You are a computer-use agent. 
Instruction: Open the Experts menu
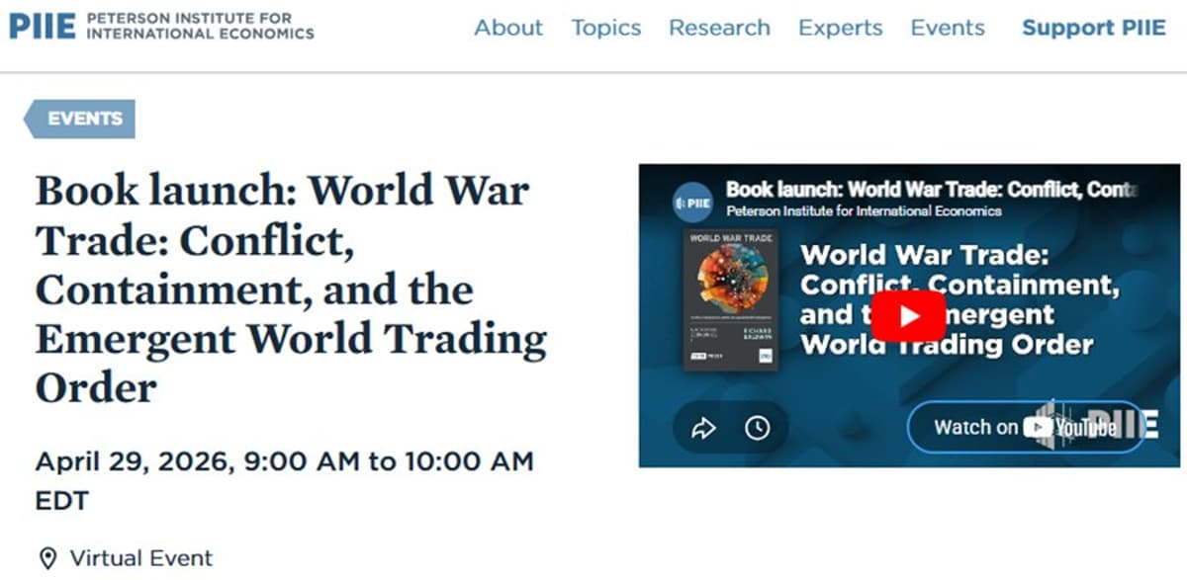[841, 28]
